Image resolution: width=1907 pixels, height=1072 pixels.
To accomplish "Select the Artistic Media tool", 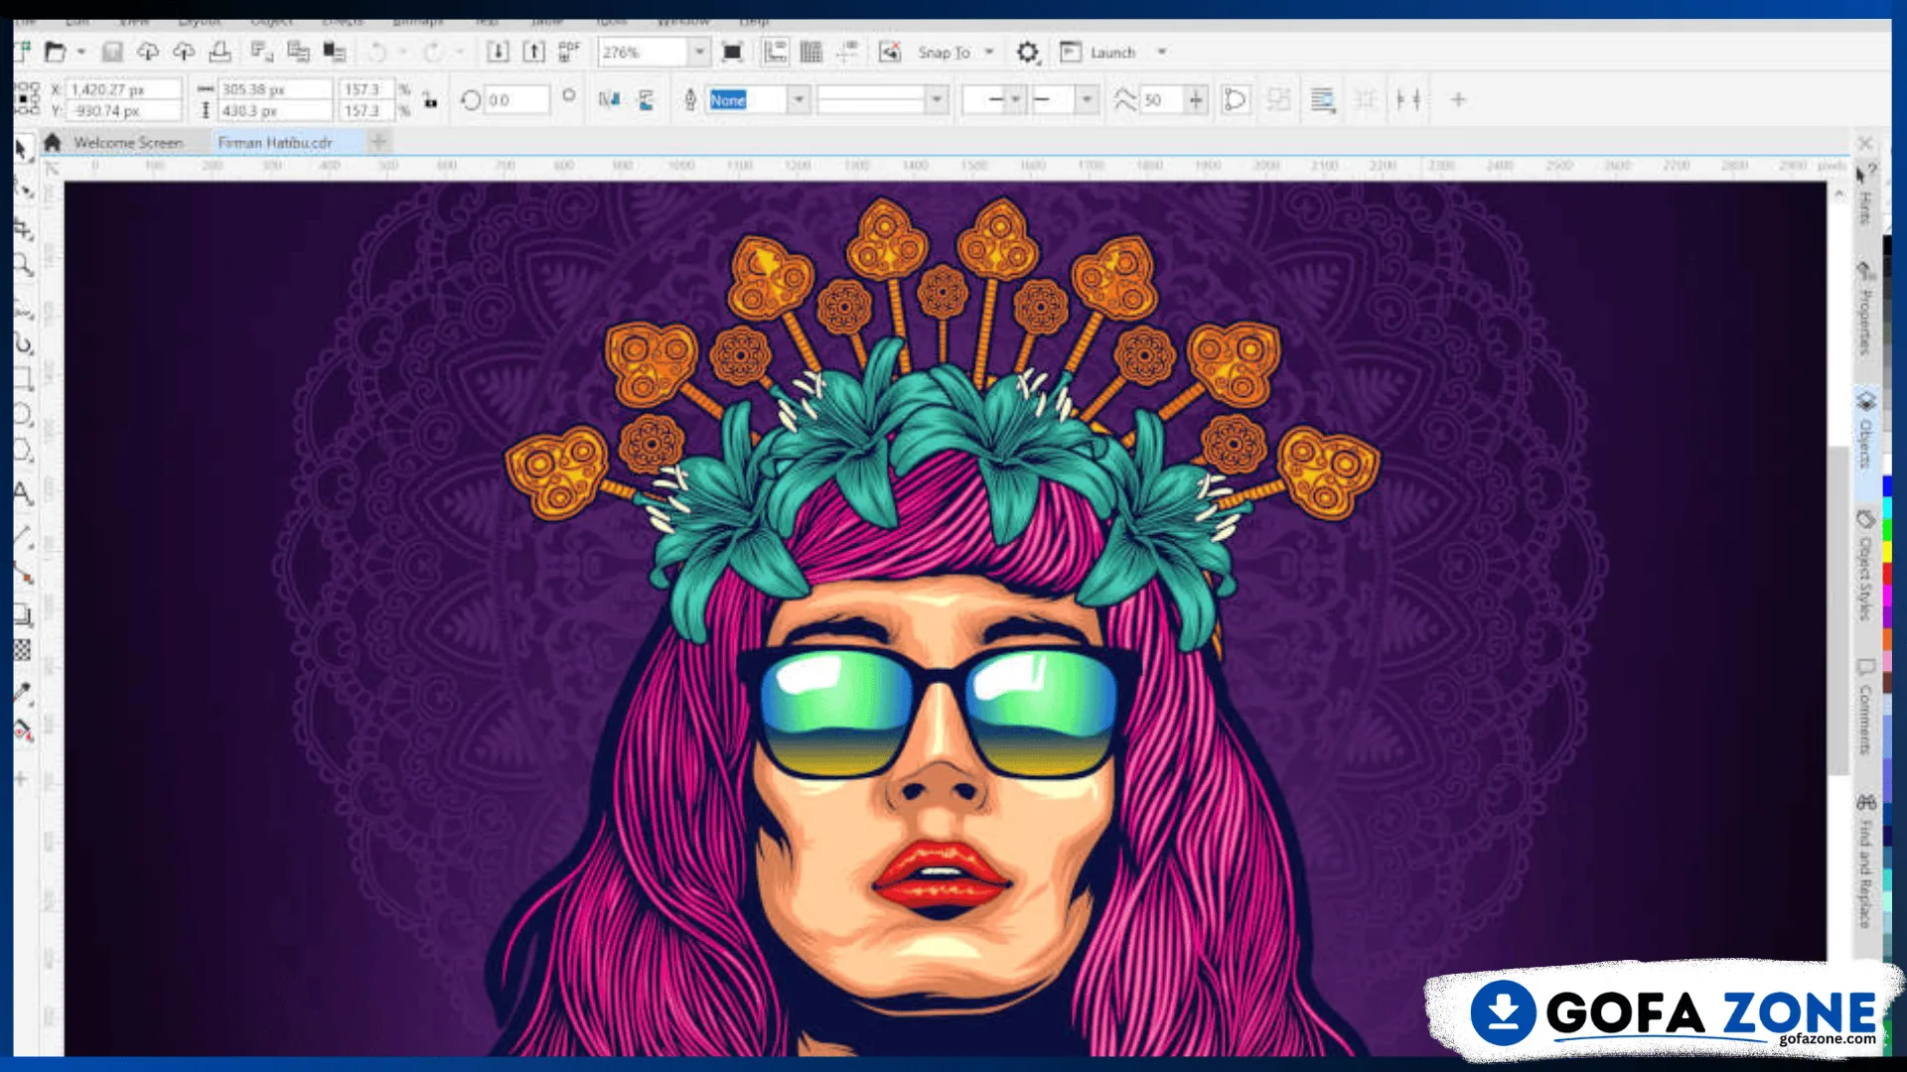I will (22, 343).
